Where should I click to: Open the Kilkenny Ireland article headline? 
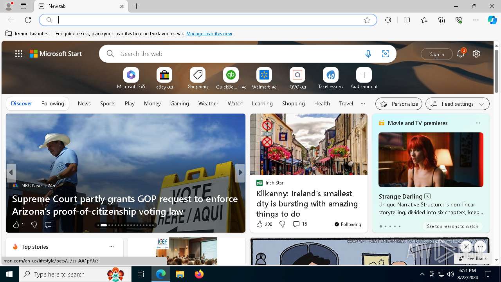(307, 204)
